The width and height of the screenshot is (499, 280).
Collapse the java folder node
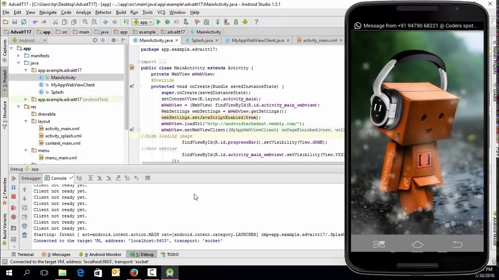click(x=18, y=63)
